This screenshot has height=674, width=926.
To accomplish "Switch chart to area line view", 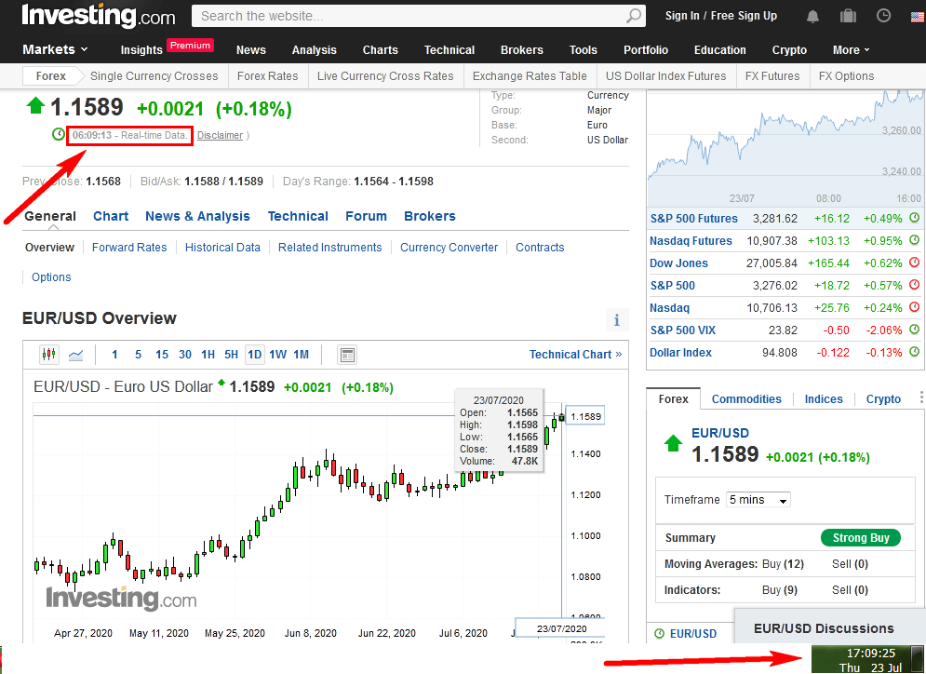I will pyautogui.click(x=75, y=355).
